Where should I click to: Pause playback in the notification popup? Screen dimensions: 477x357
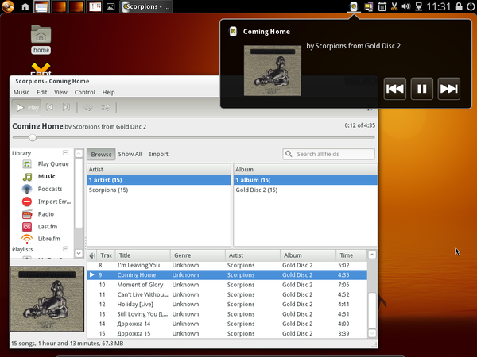[421, 89]
